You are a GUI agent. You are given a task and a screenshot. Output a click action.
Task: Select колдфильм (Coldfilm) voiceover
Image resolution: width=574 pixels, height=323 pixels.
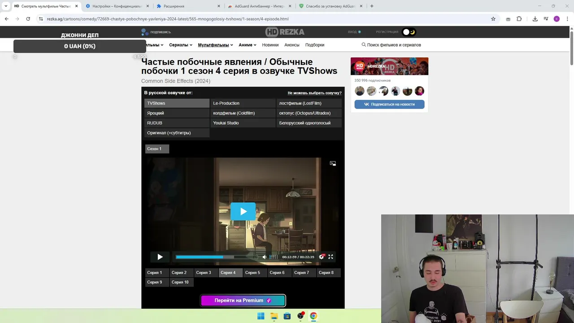(243, 113)
